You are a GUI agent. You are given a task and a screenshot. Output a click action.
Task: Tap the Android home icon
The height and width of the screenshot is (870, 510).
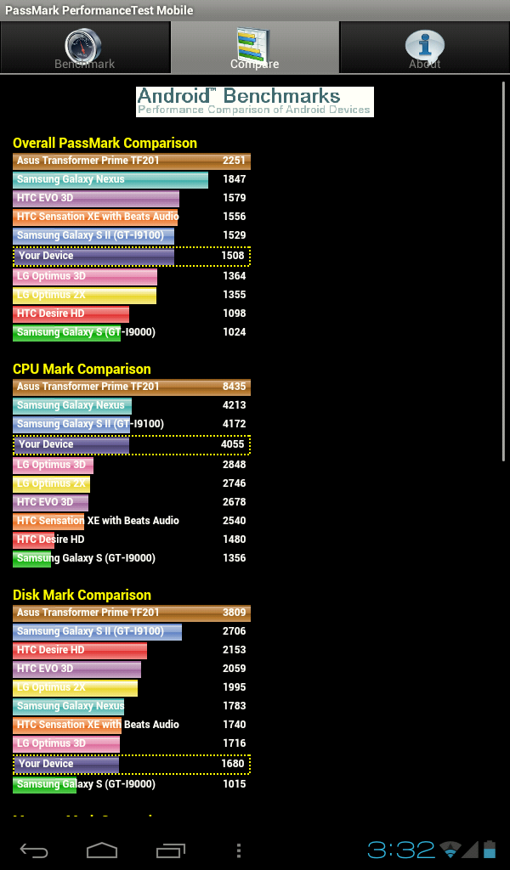tap(102, 850)
